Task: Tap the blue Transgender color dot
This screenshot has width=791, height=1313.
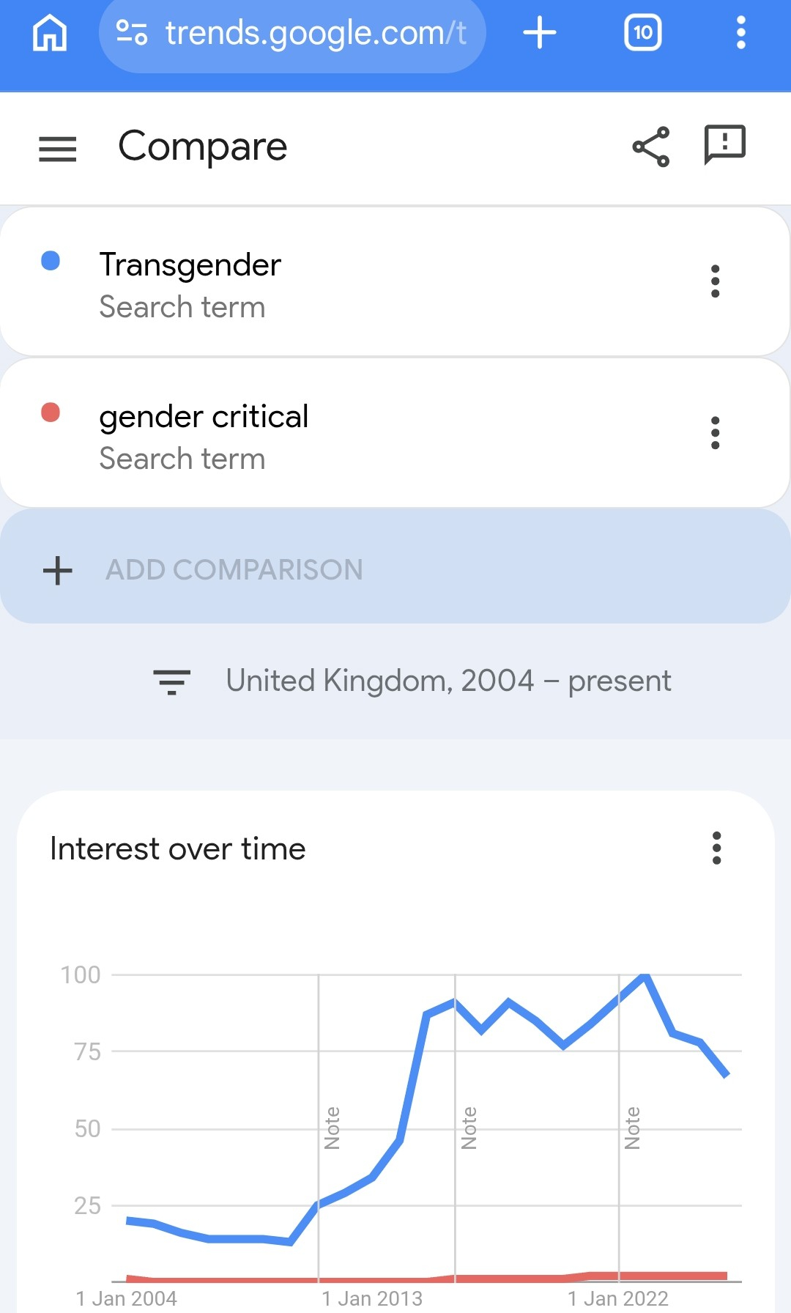Action: pyautogui.click(x=51, y=261)
